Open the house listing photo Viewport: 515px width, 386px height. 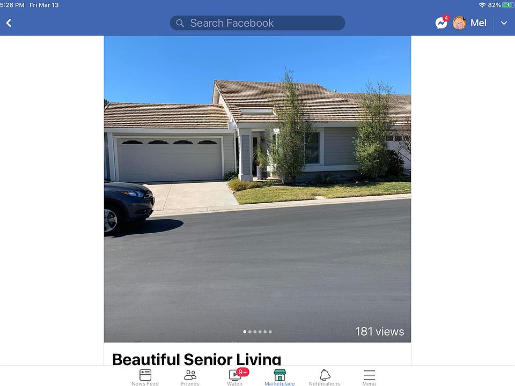click(257, 189)
